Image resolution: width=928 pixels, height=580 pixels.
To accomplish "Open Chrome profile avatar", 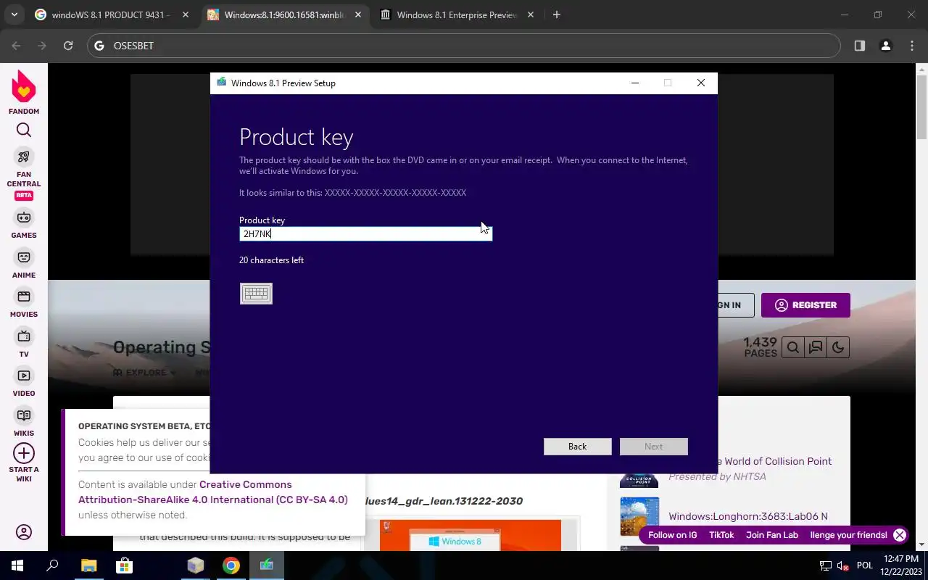I will pos(885,46).
